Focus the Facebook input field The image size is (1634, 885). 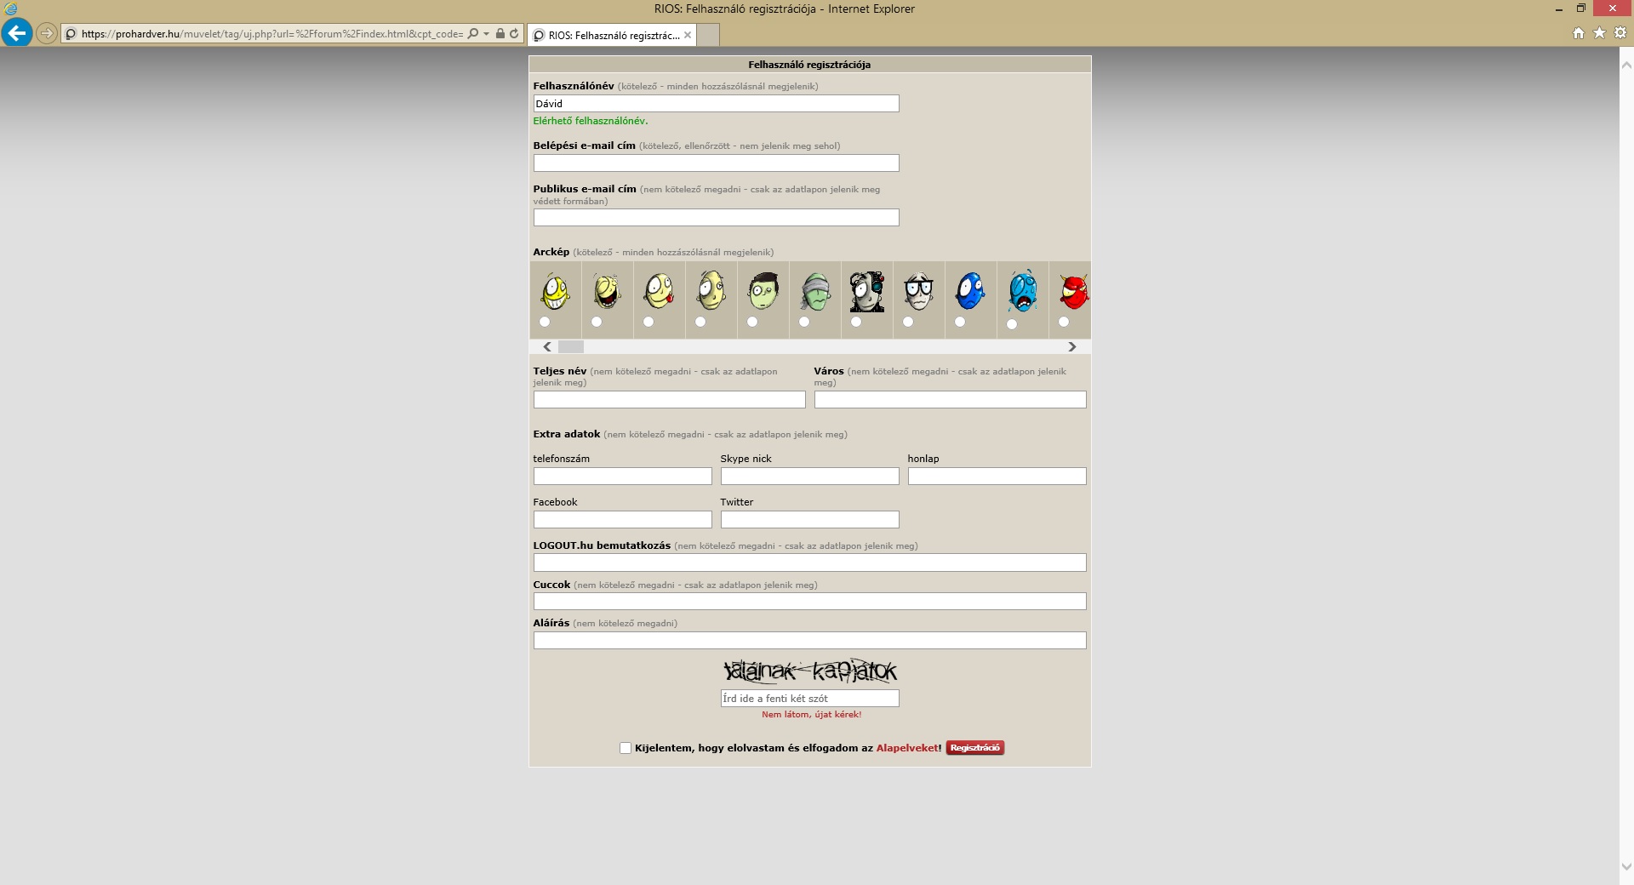pyautogui.click(x=622, y=520)
